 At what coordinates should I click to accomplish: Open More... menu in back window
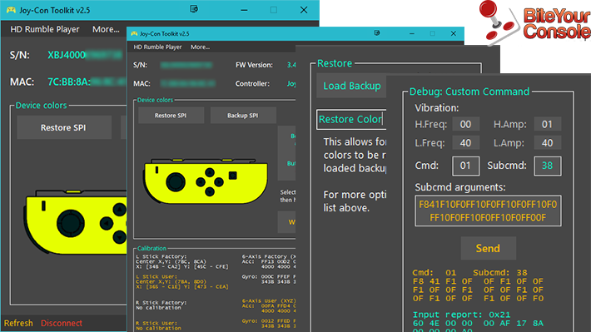pos(106,29)
